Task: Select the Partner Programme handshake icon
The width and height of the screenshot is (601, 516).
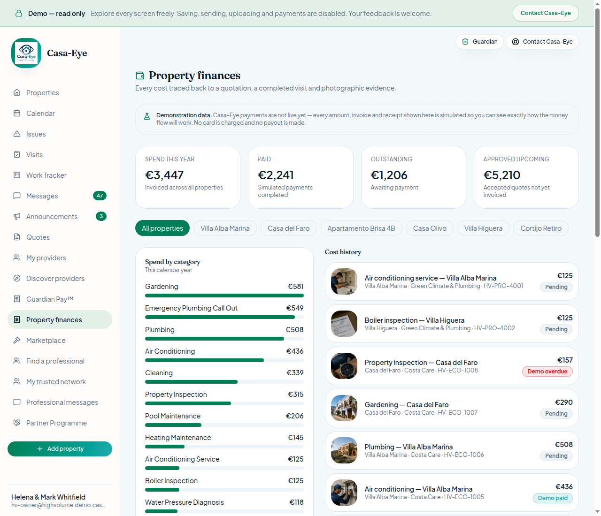Action: coord(17,423)
